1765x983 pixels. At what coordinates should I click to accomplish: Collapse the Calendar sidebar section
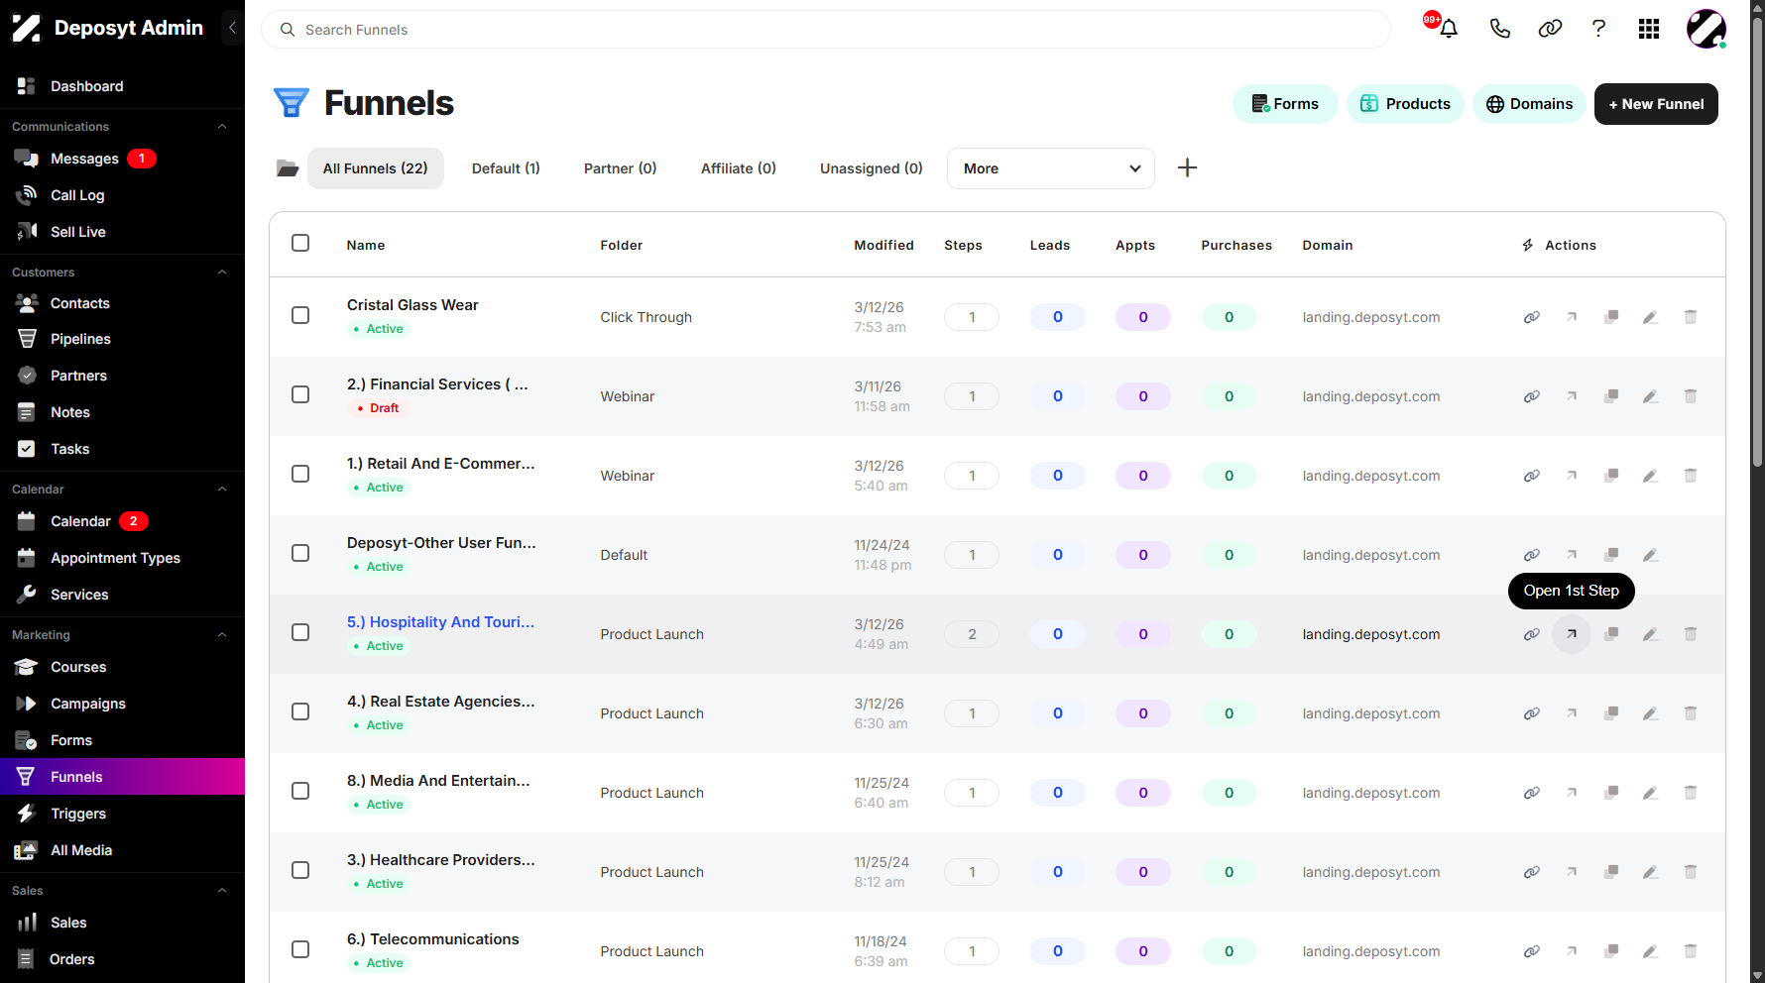click(222, 490)
